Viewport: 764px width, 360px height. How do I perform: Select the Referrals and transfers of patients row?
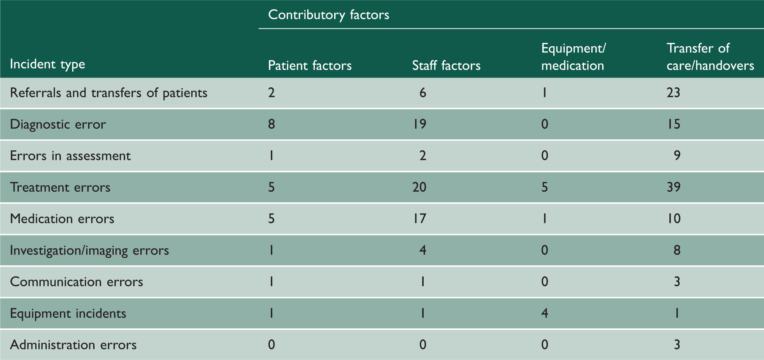click(382, 93)
